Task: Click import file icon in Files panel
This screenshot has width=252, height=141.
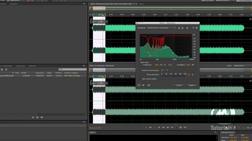Action: pos(2,69)
